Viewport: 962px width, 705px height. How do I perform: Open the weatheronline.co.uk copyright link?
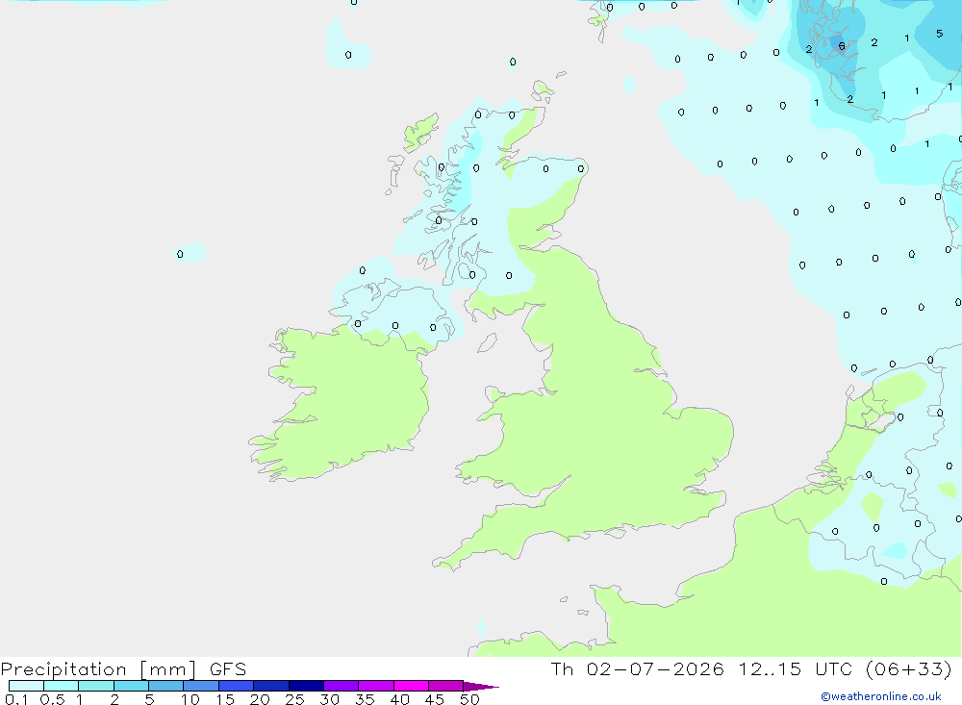881,696
